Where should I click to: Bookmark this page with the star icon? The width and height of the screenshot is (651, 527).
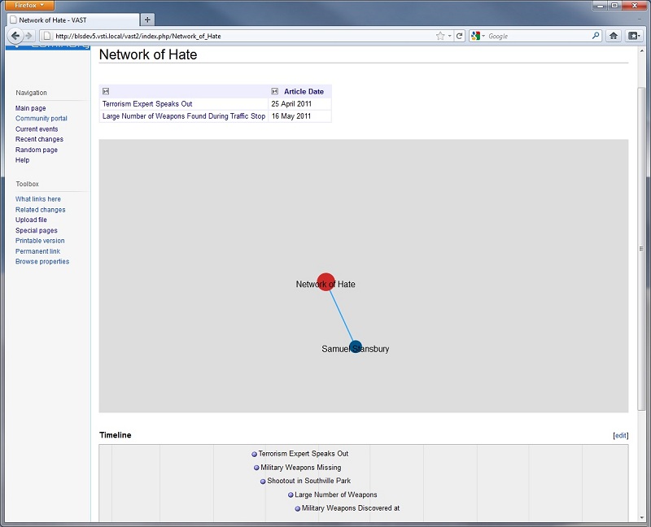pos(440,36)
